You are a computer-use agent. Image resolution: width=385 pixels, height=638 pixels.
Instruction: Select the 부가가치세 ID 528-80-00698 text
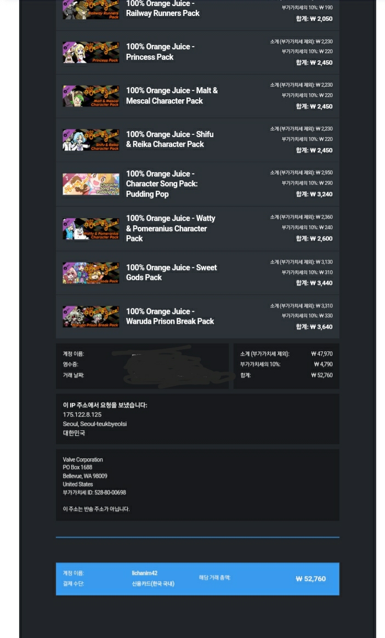[x=94, y=492]
